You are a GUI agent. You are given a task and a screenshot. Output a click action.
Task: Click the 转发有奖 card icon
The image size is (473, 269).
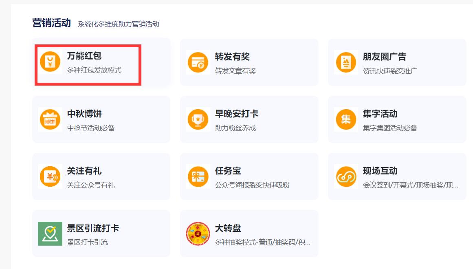(x=198, y=62)
